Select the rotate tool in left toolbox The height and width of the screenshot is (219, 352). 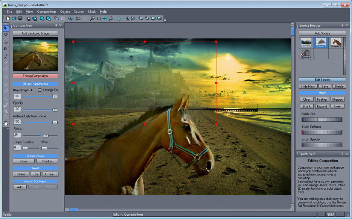point(6,35)
